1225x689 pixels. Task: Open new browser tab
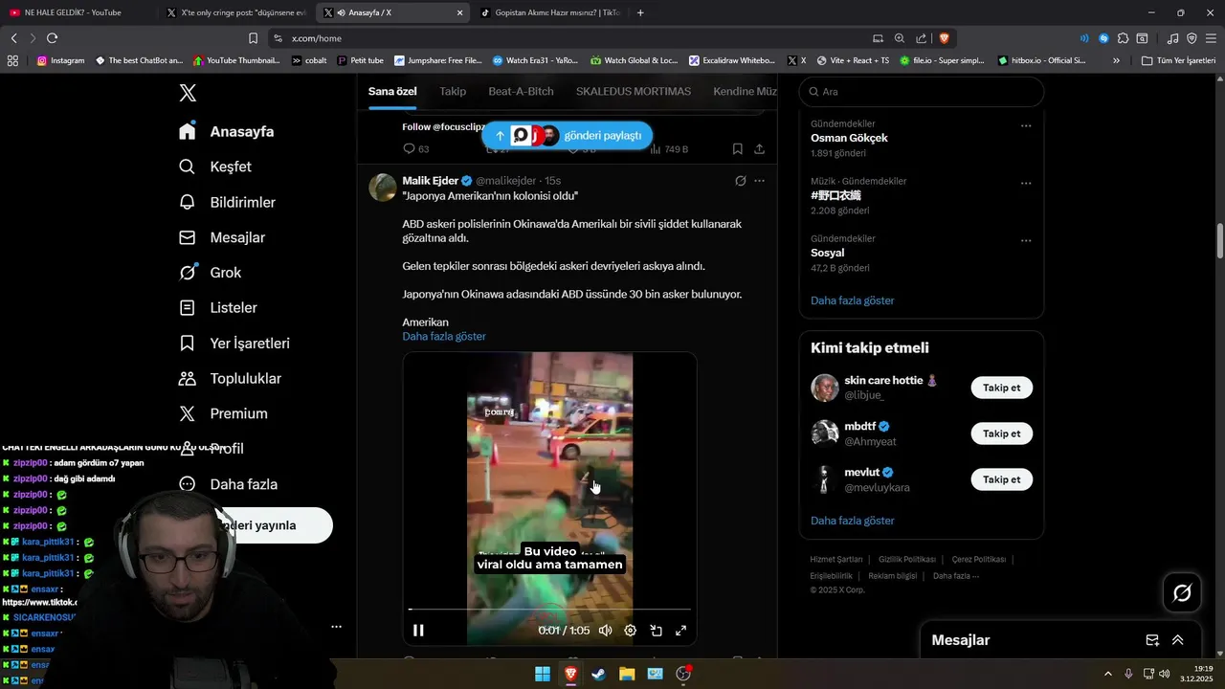pos(640,12)
